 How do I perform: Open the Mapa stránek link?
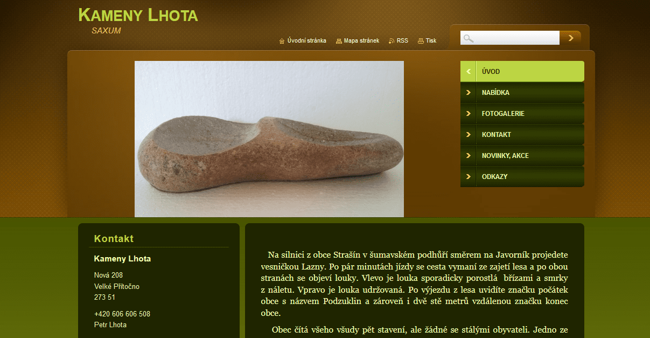point(361,41)
